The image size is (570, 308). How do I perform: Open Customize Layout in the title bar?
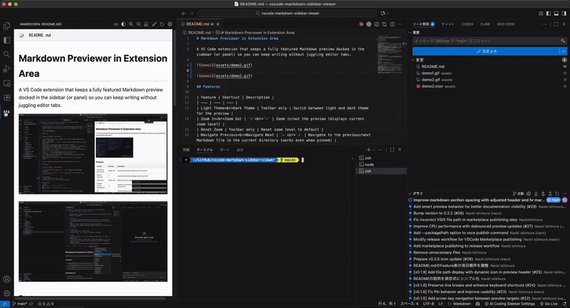(x=541, y=14)
